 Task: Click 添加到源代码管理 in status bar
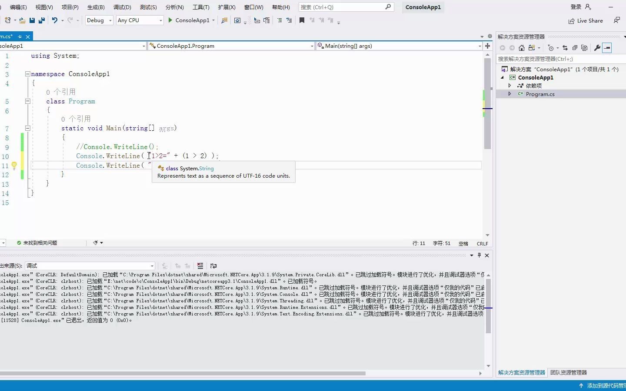click(x=603, y=385)
